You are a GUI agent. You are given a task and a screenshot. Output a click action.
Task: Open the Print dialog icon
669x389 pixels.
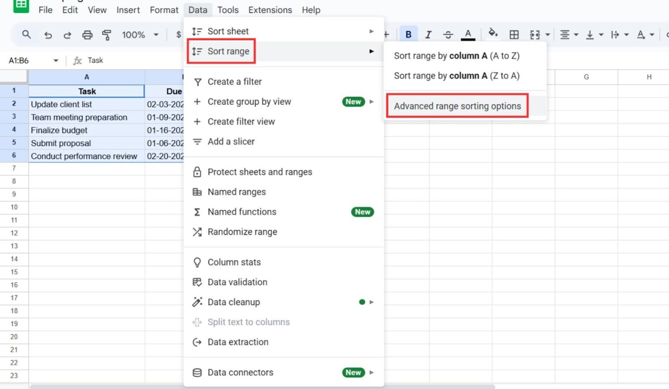(87, 34)
